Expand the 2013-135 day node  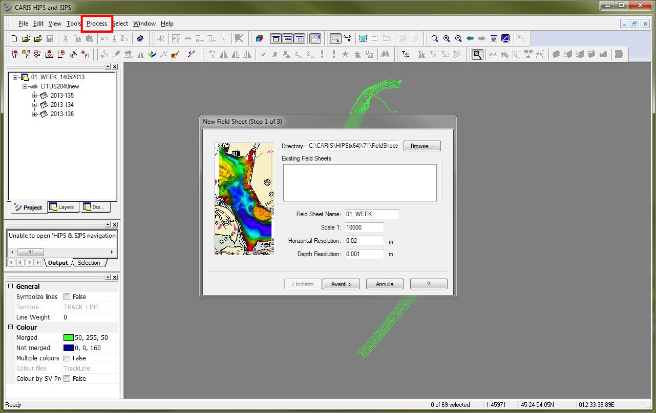click(x=34, y=96)
